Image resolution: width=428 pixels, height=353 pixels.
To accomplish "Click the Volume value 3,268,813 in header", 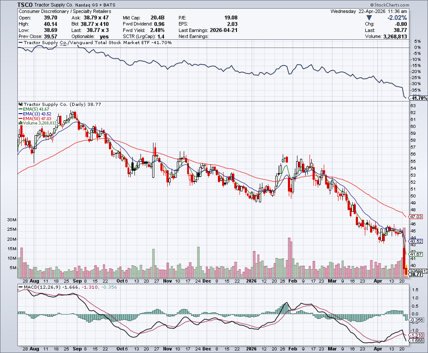I will tap(395, 37).
